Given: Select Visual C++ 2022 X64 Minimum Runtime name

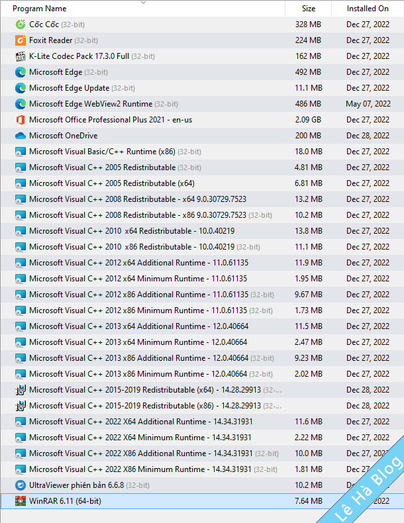Looking at the screenshot, I should pos(140,438).
